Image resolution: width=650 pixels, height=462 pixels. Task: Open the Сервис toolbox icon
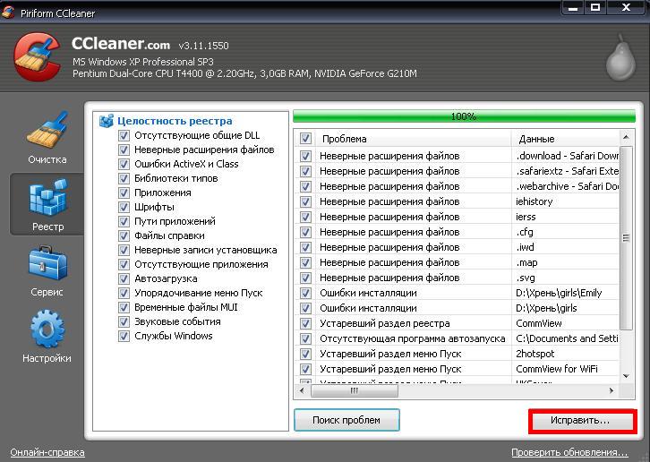click(x=47, y=265)
